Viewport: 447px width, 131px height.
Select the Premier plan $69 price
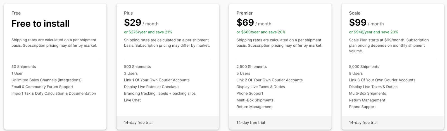(x=245, y=23)
